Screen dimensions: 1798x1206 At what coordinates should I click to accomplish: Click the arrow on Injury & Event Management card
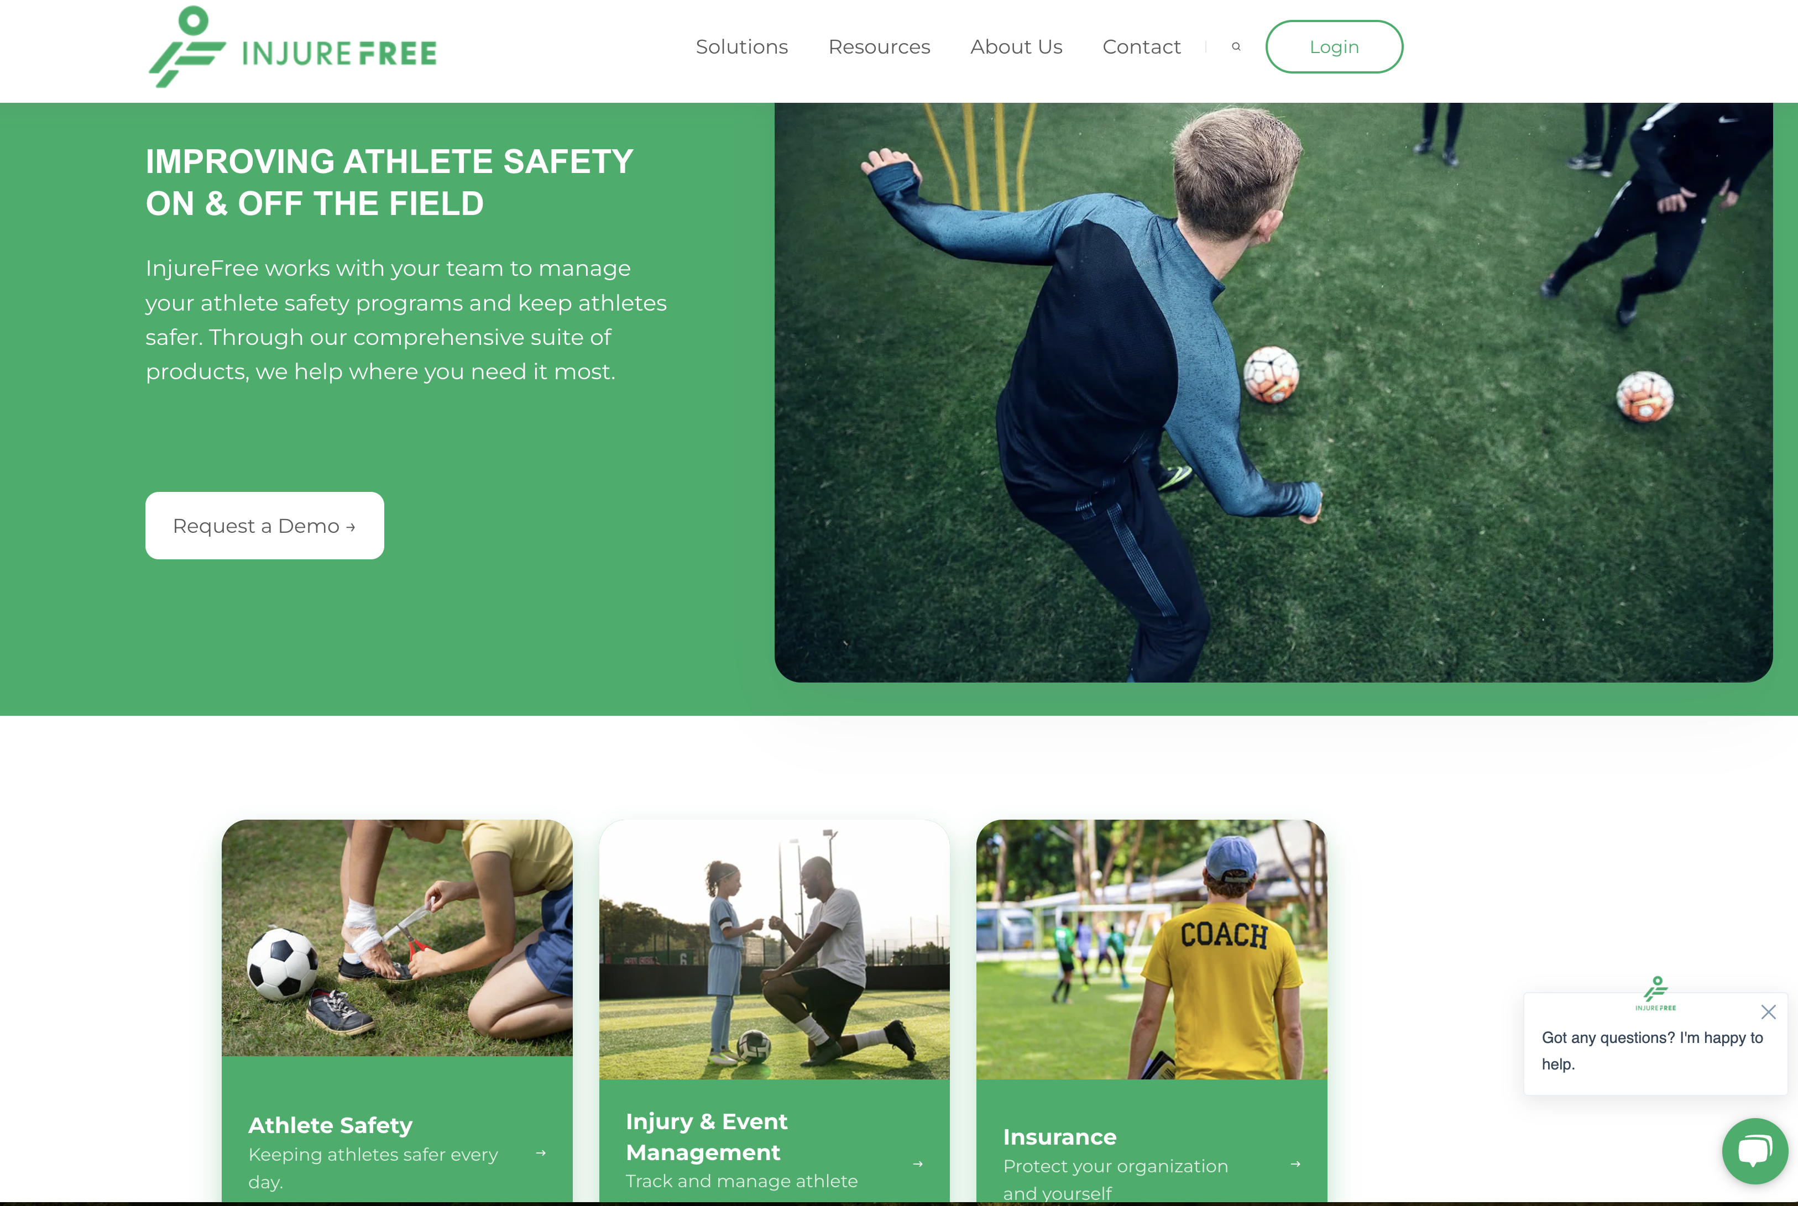pos(918,1163)
